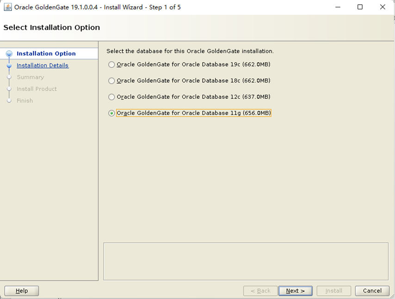
Task: Open Help for the installer
Action: point(22,291)
